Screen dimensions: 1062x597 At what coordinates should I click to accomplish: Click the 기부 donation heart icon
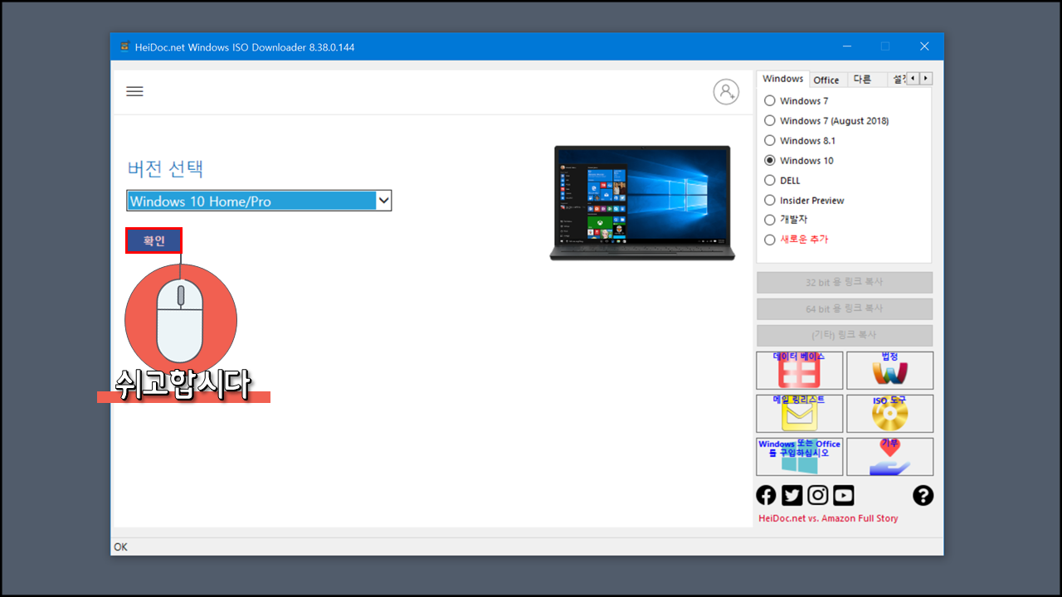(889, 457)
